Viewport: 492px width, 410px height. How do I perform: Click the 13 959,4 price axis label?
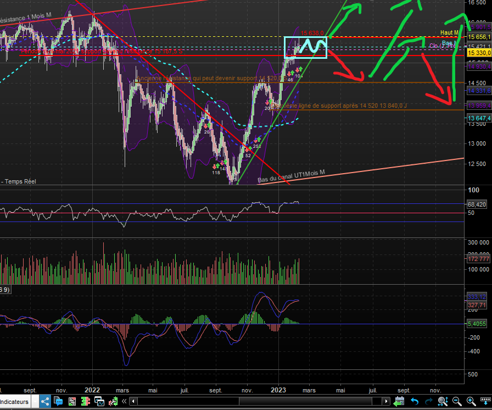pyautogui.click(x=479, y=106)
